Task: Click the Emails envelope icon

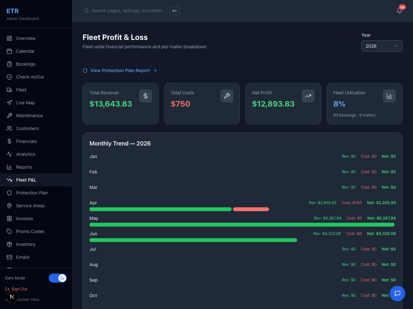Action: pyautogui.click(x=9, y=257)
